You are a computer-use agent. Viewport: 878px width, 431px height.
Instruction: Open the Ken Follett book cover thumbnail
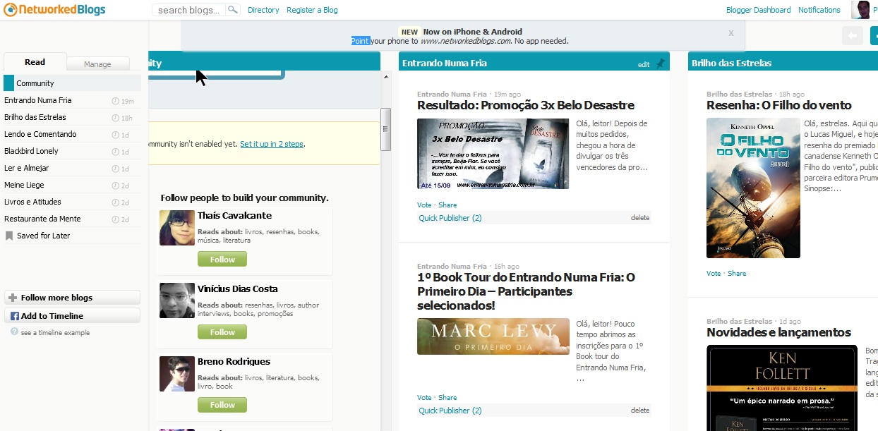pos(782,388)
